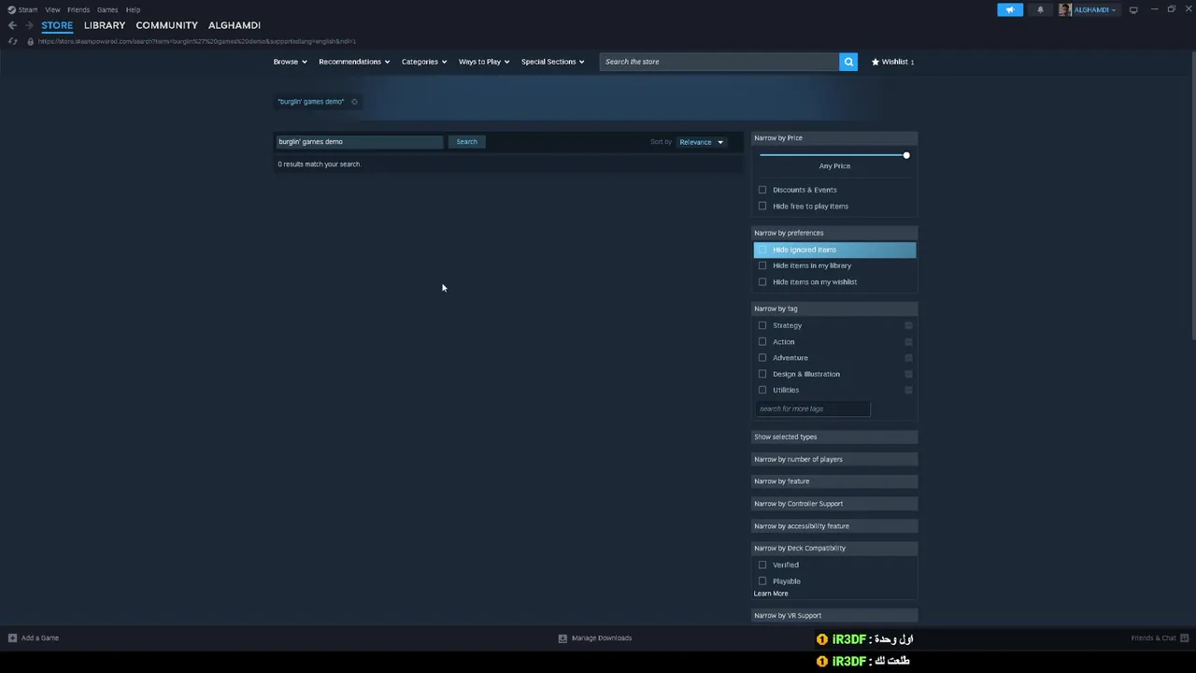Click the search for more tags field
This screenshot has height=673, width=1196.
pos(812,408)
